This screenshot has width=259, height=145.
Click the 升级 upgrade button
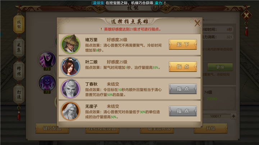point(210,128)
